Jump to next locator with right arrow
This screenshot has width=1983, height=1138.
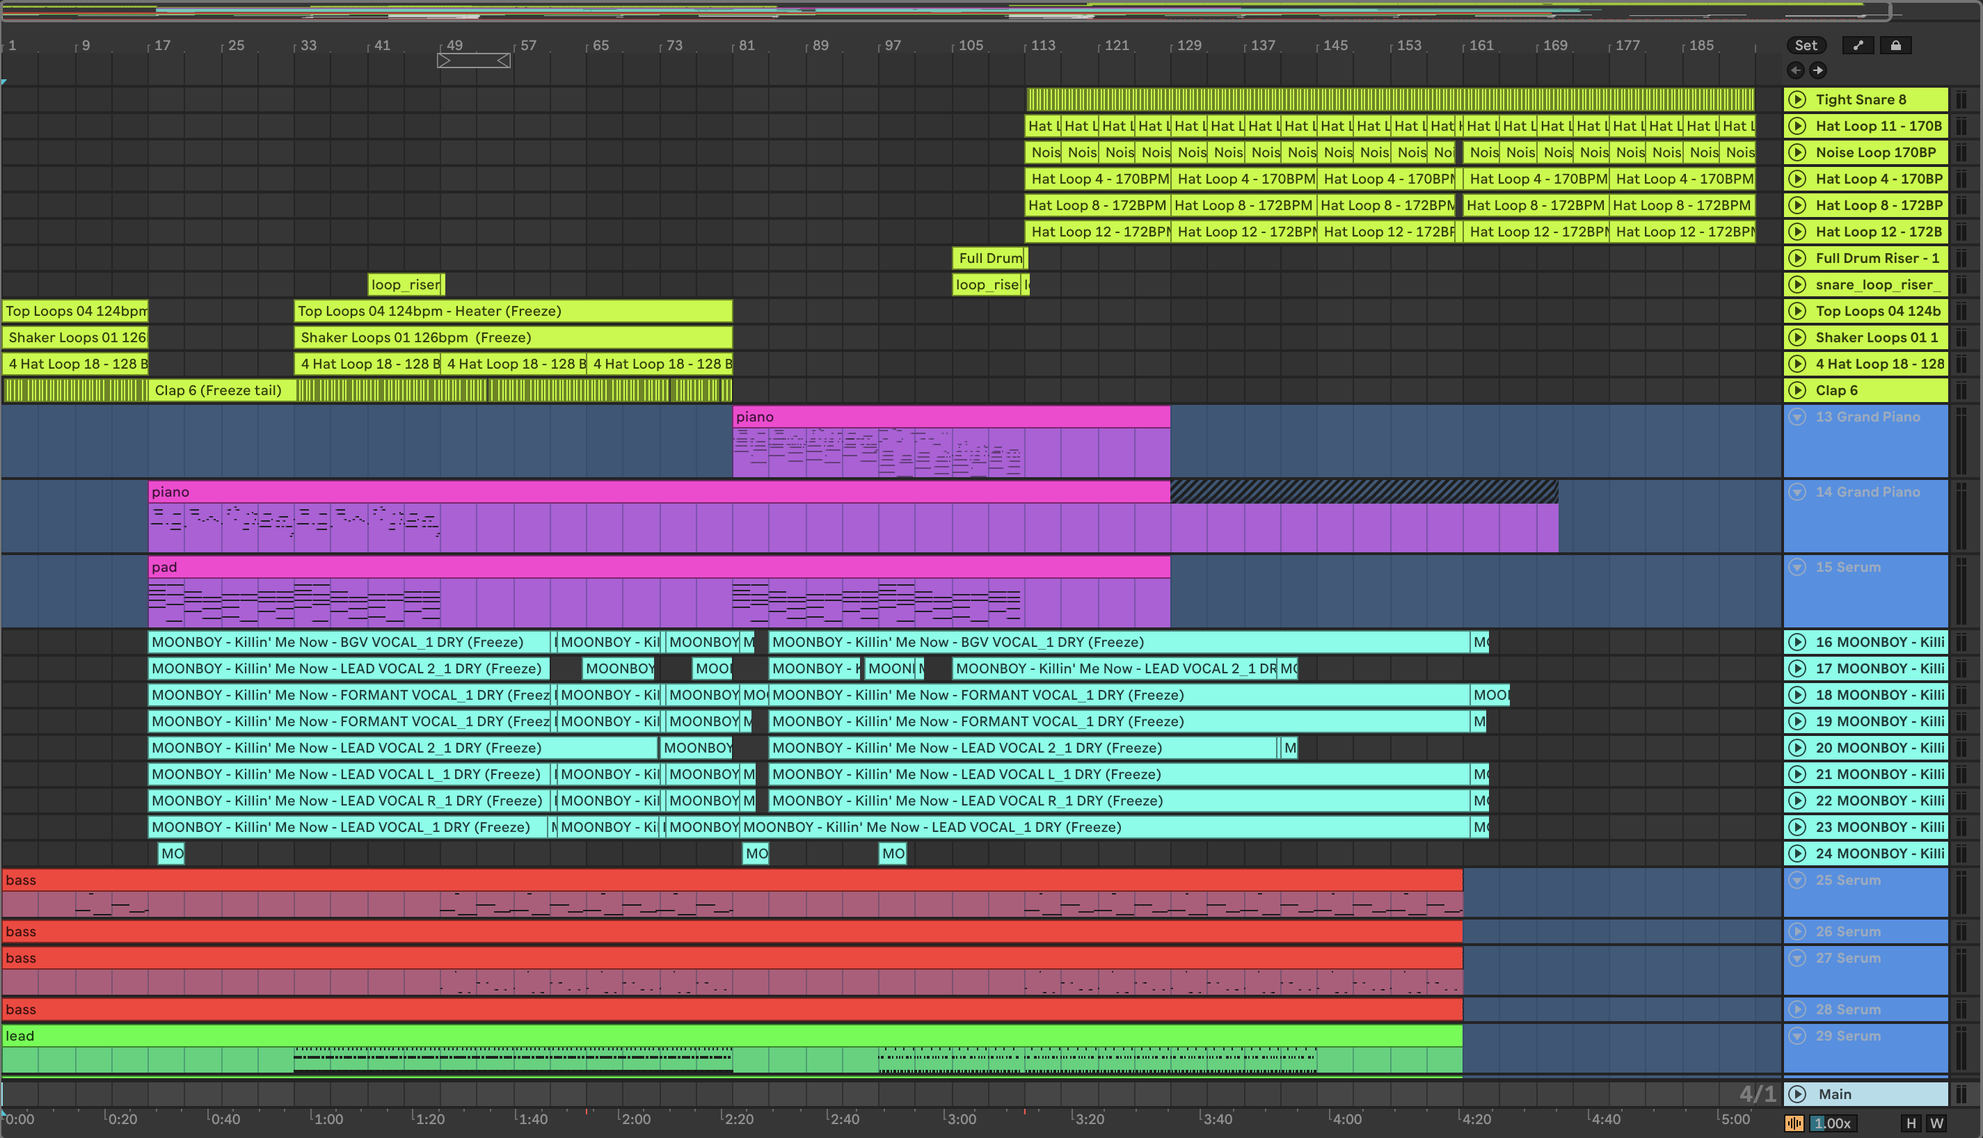coord(1818,70)
